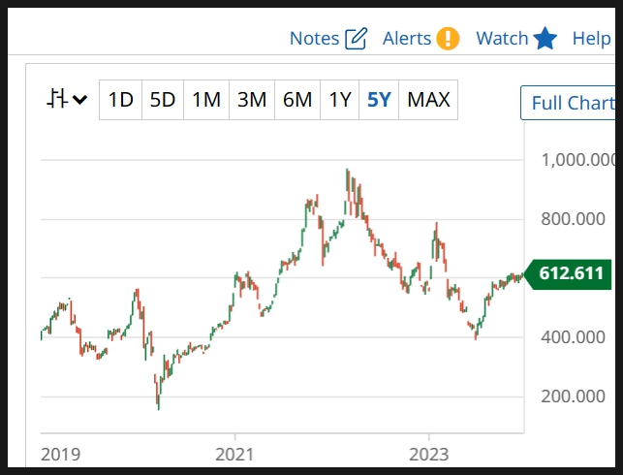Screen dimensions: 623x475
Task: Click the 2023 x-axis label
Action: [x=429, y=455]
